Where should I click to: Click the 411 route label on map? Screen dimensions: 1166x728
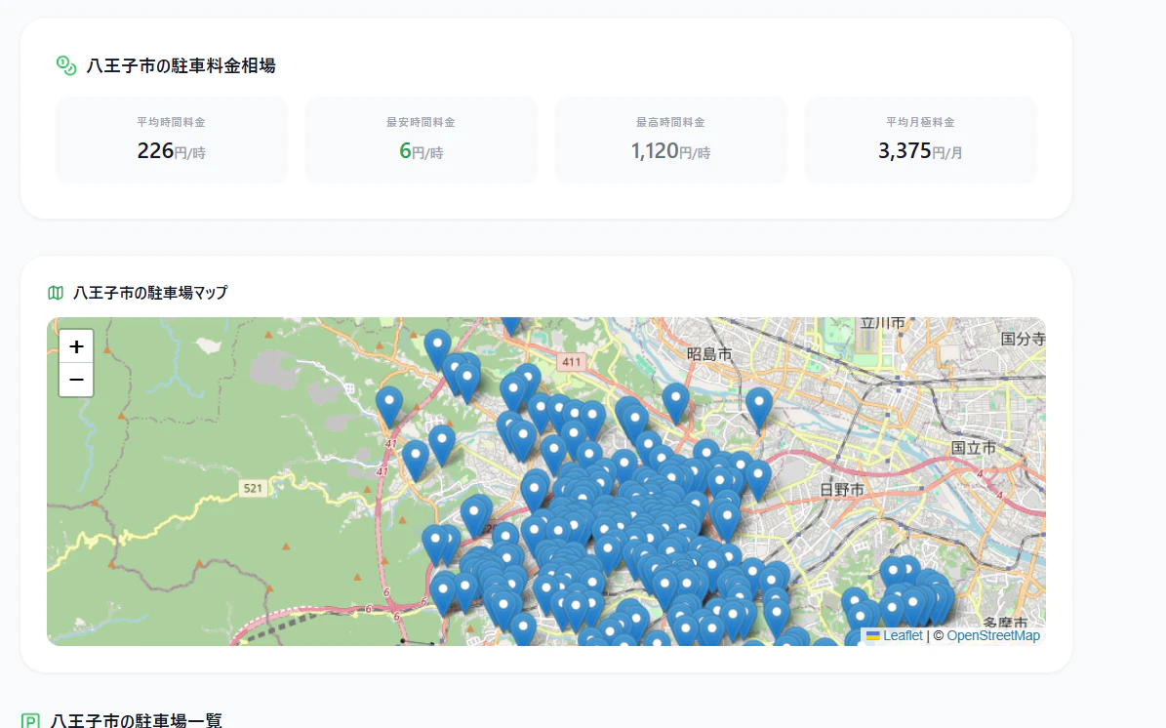tap(571, 362)
